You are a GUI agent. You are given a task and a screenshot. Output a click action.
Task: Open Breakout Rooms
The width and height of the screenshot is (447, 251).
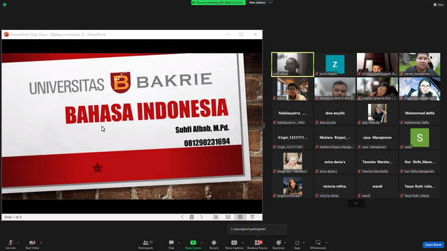click(x=258, y=244)
